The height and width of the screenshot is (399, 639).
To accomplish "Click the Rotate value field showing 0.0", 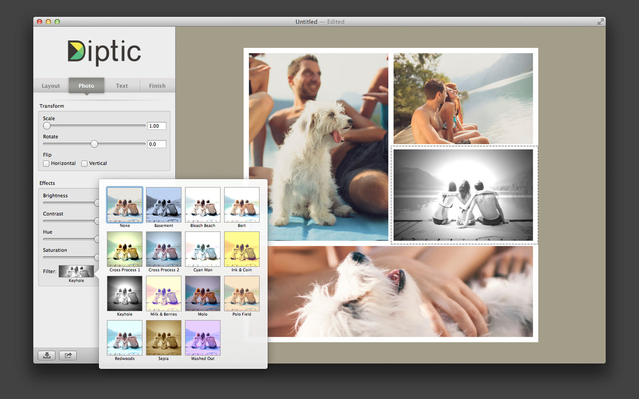I will (x=157, y=144).
